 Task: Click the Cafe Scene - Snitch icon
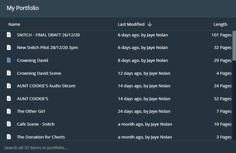(x=9, y=124)
